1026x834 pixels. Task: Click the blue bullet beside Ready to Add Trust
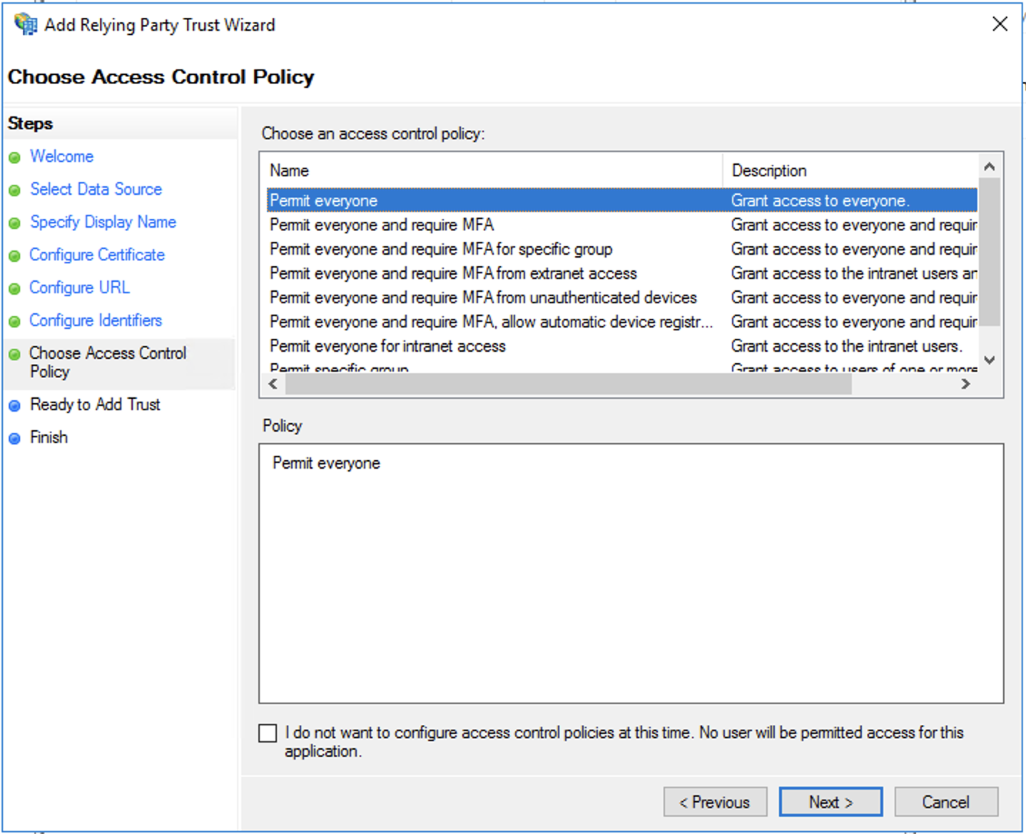(14, 406)
